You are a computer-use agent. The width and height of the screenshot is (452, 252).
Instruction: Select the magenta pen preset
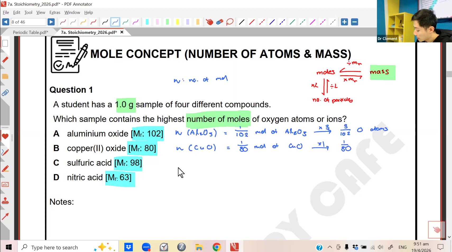(136, 22)
